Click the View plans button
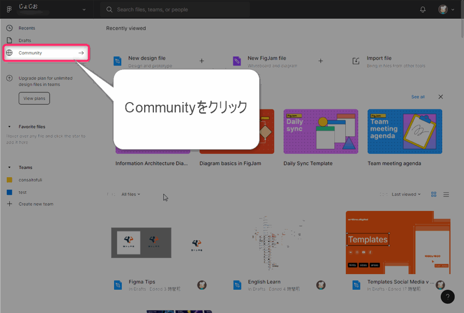 34,98
